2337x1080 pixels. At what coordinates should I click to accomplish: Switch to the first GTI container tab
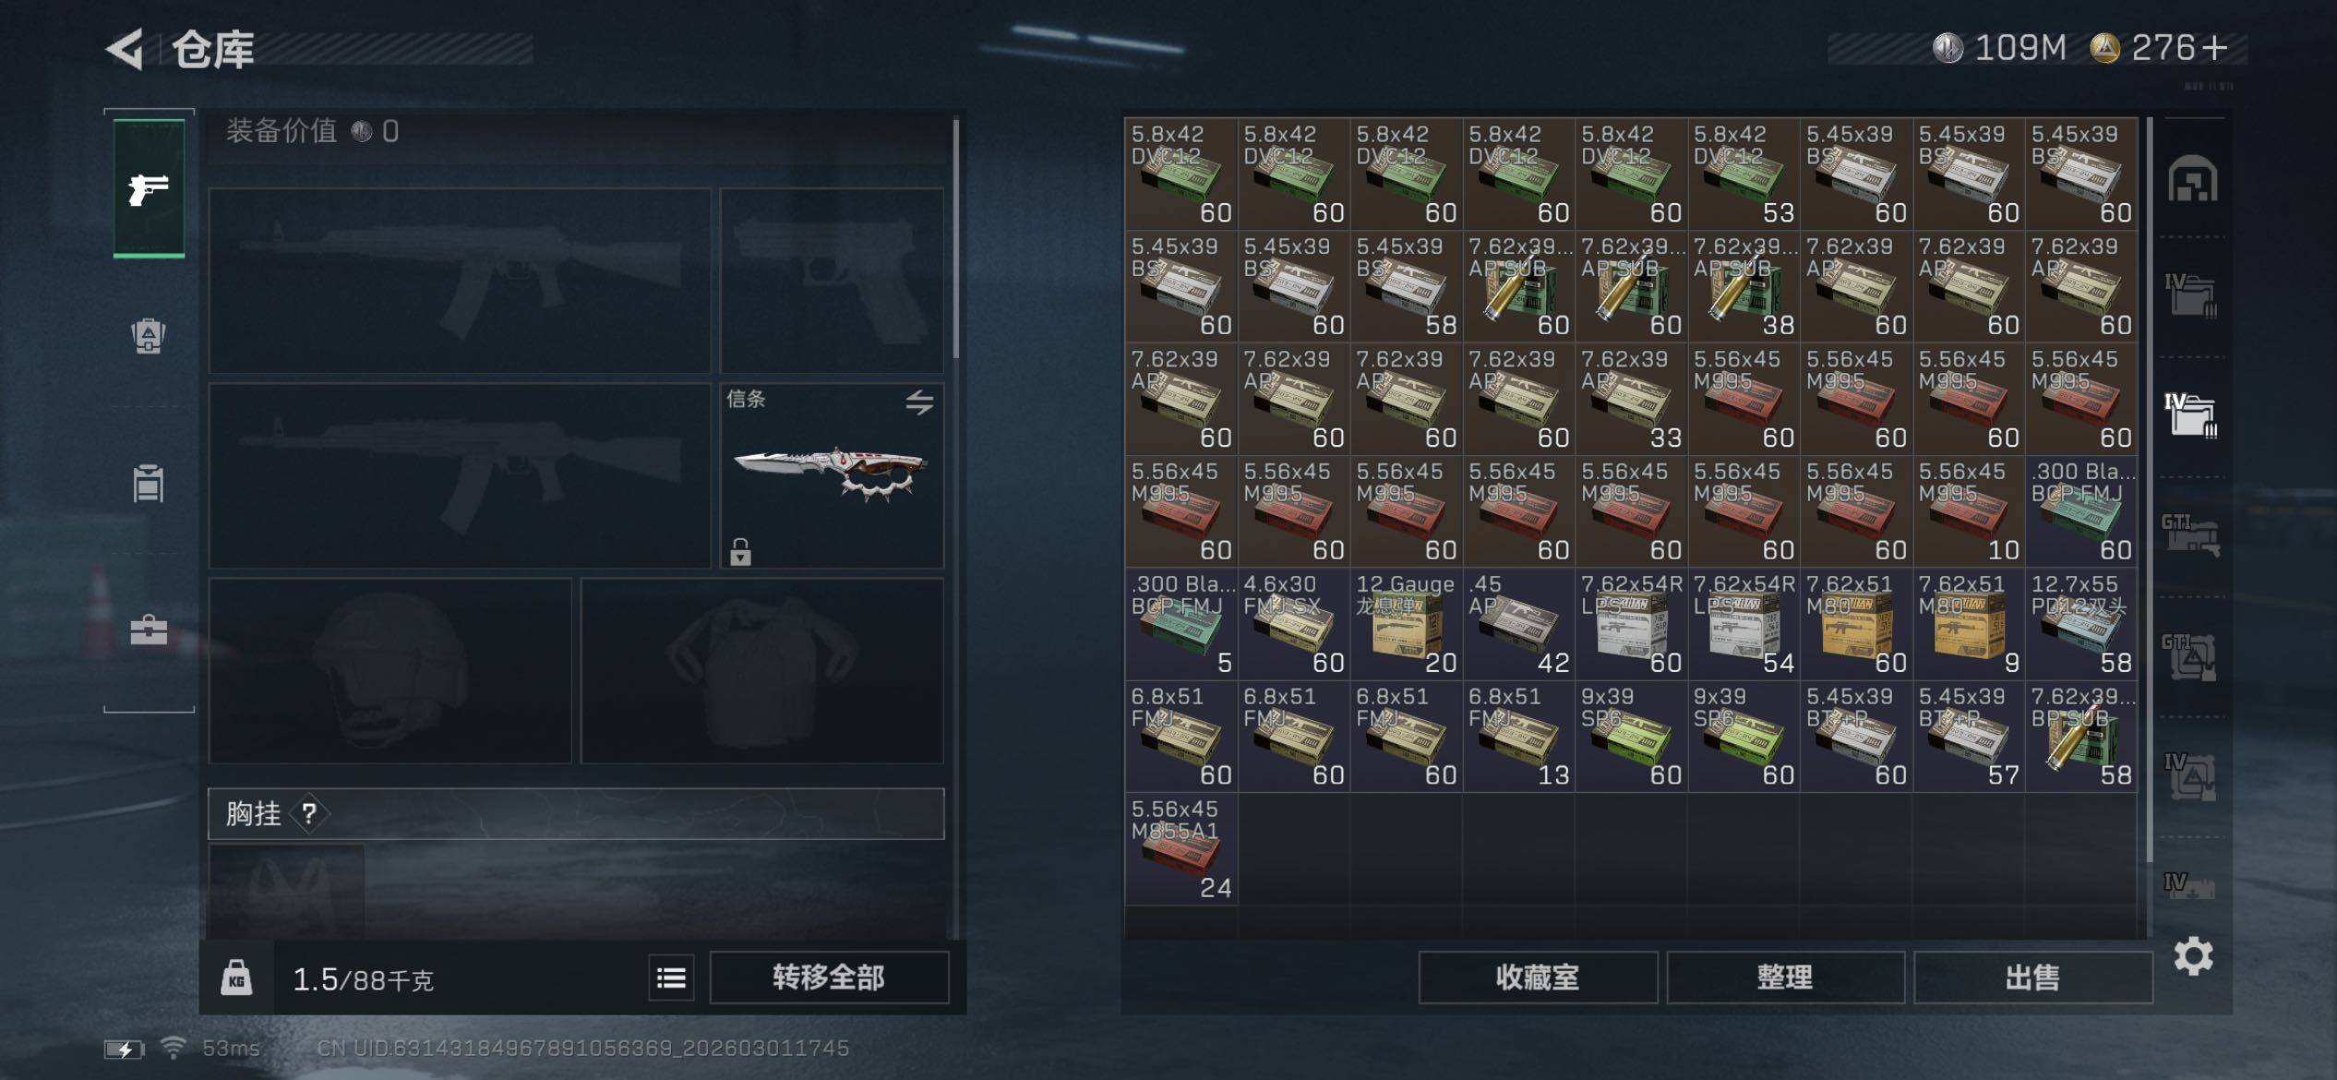tap(2191, 535)
